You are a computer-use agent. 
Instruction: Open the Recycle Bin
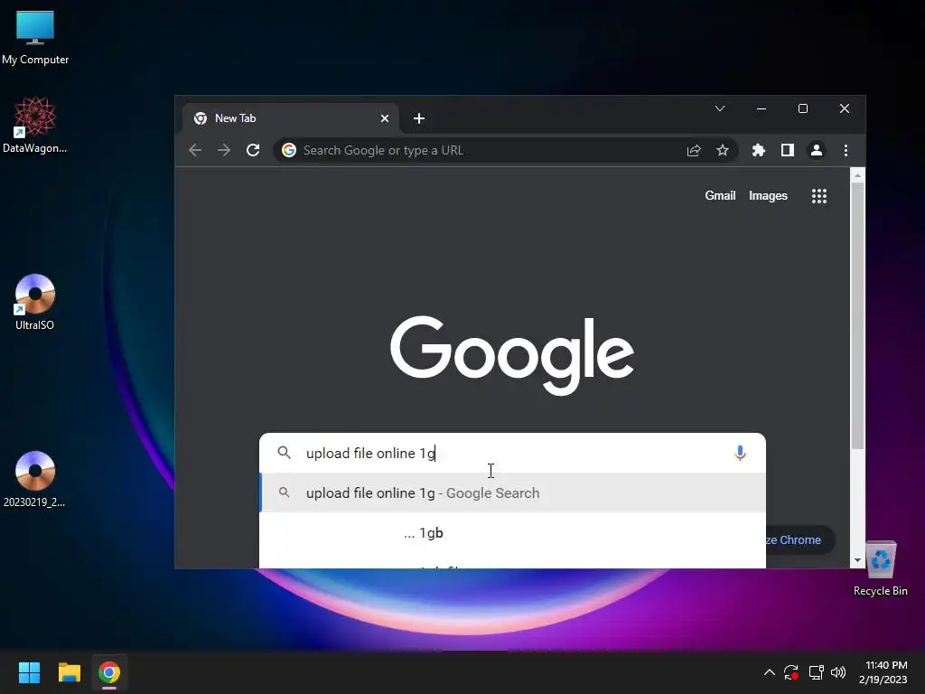click(x=880, y=567)
